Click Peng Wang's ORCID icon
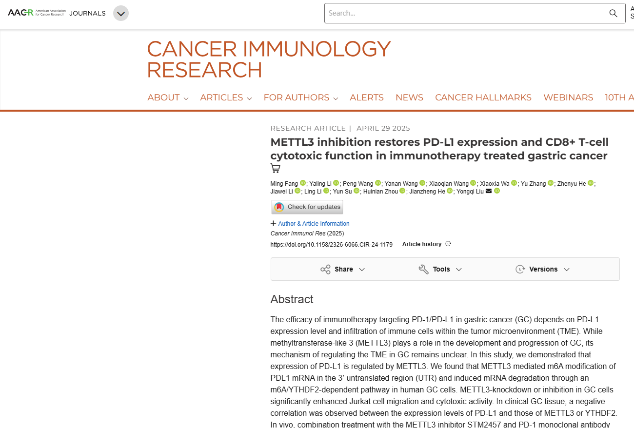634x428 pixels. 377,183
